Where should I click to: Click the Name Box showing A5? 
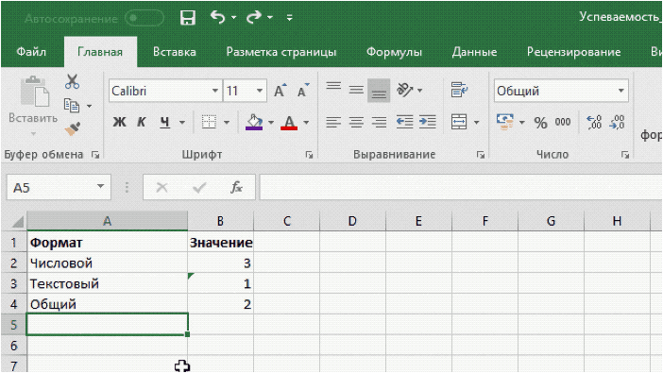tap(59, 187)
